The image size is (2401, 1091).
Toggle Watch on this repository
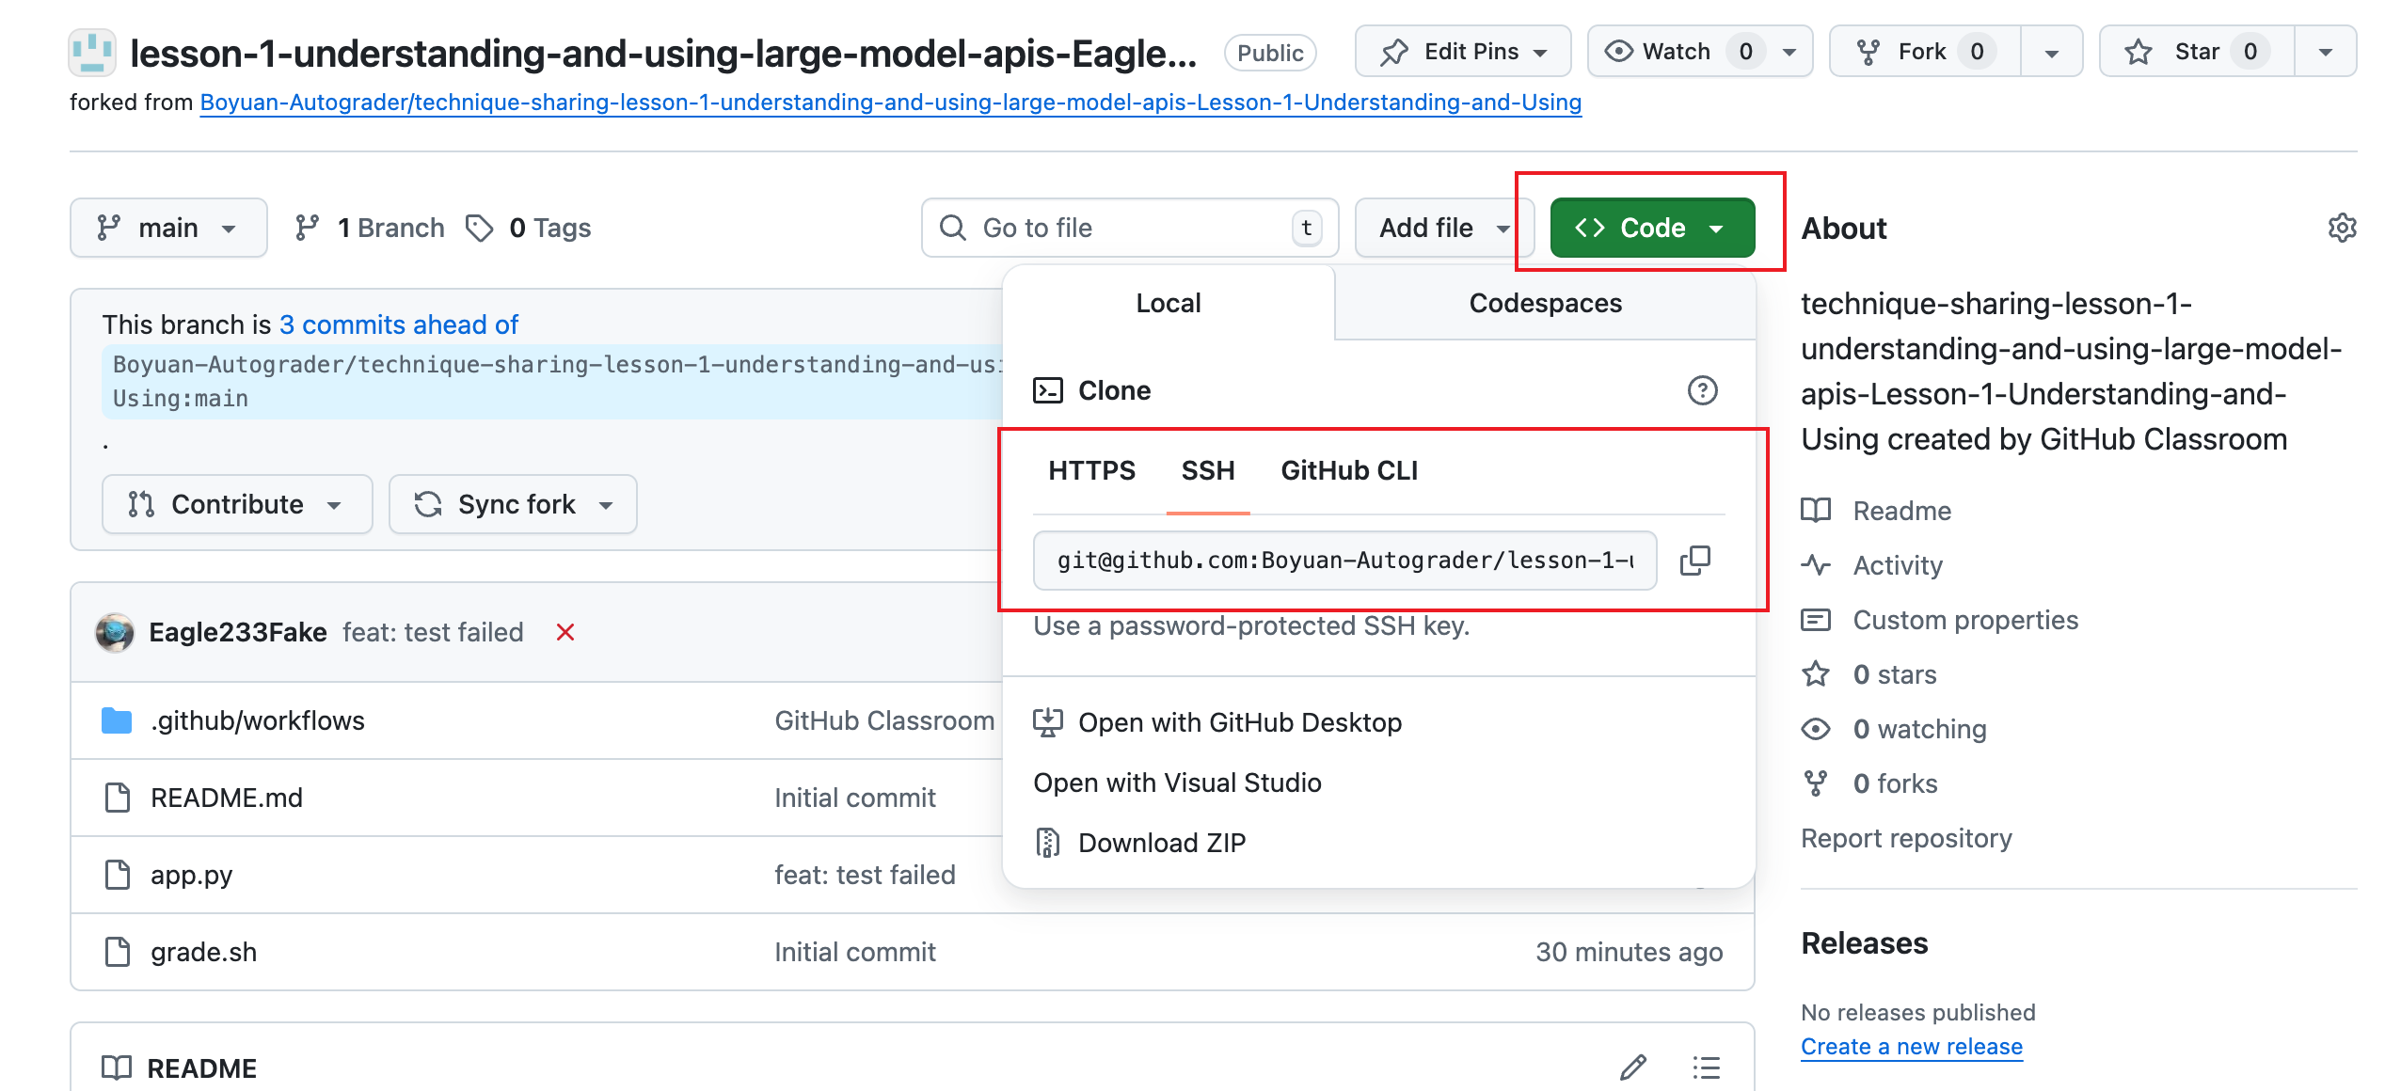click(x=1675, y=52)
